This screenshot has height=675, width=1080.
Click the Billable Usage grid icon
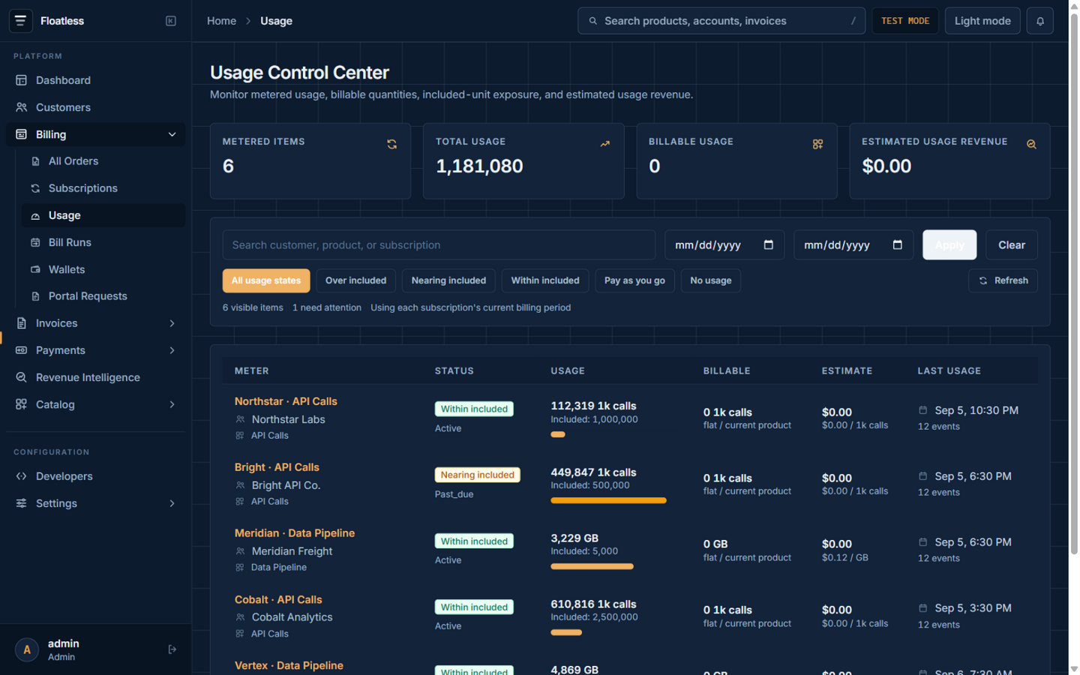(x=817, y=144)
